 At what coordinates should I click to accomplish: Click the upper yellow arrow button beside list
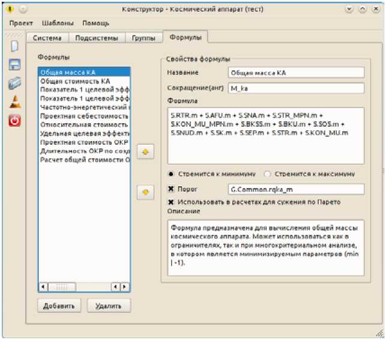click(x=144, y=153)
